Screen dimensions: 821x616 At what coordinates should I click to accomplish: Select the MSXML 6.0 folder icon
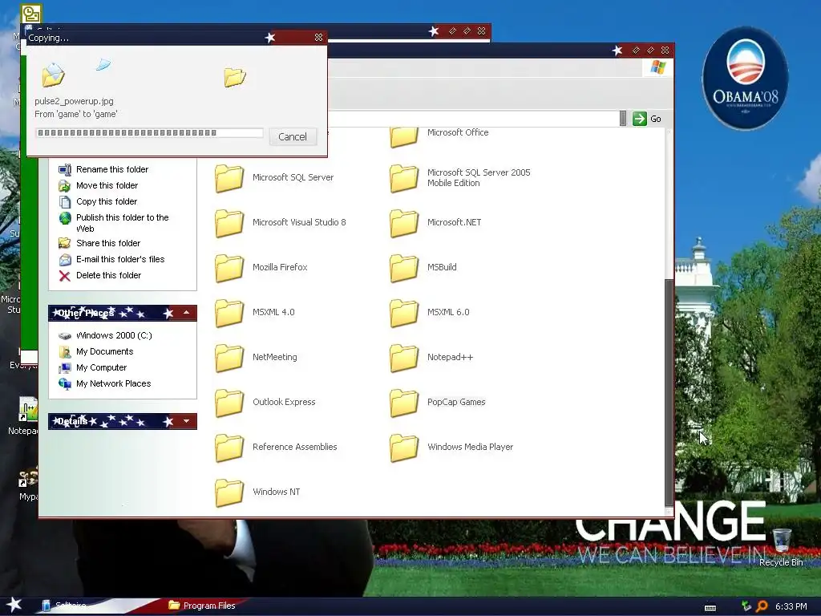[404, 313]
